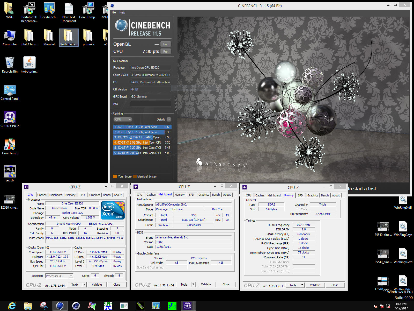The image size is (414, 311).
Task: Open the MemSet folder
Action: [49, 38]
